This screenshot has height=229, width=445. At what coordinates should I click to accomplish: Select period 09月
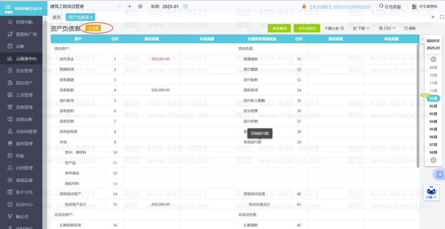click(x=433, y=68)
